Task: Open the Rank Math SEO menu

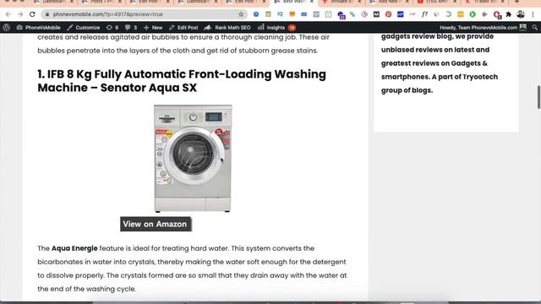Action: pyautogui.click(x=227, y=28)
